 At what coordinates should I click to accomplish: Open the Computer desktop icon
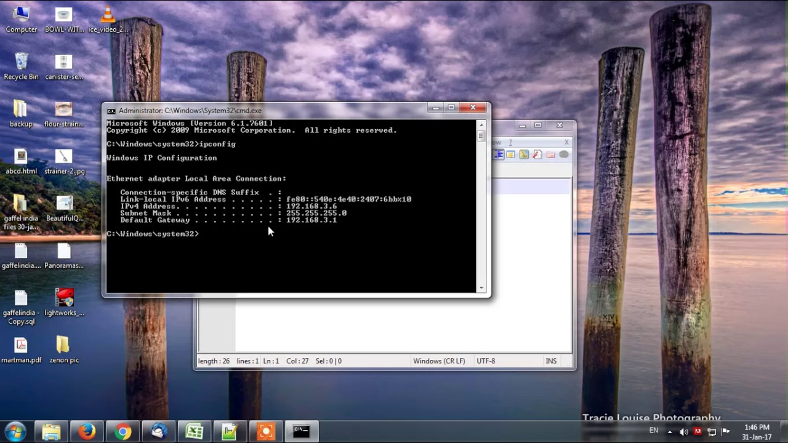[21, 20]
